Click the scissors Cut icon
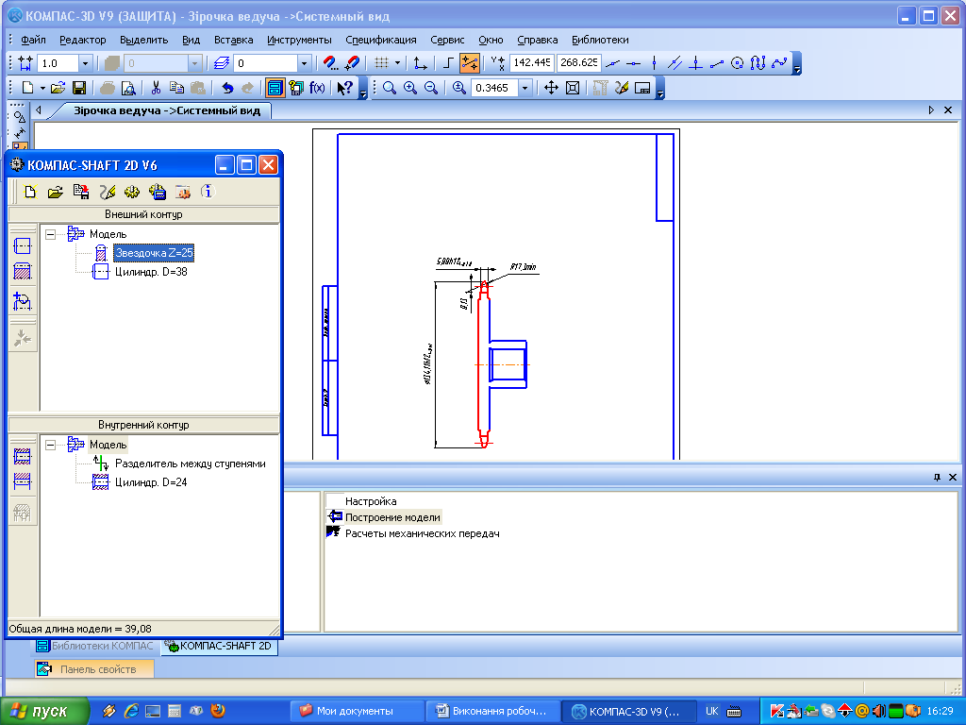The image size is (966, 725). pyautogui.click(x=156, y=88)
